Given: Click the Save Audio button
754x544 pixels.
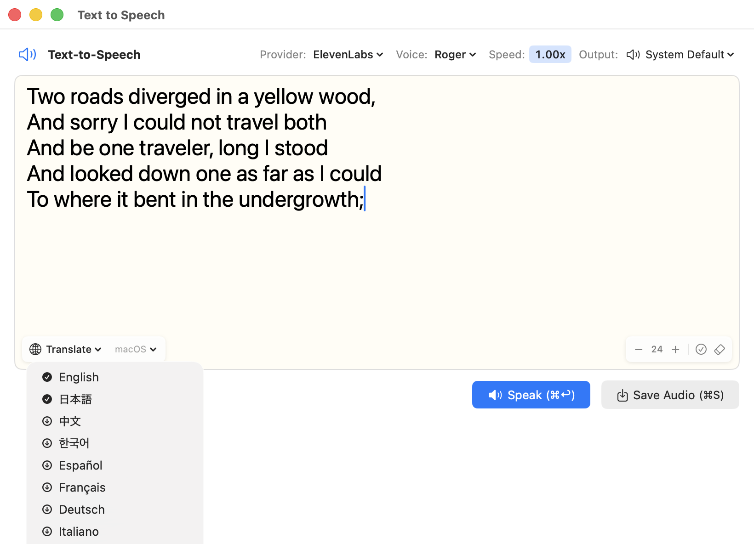Looking at the screenshot, I should coord(670,395).
